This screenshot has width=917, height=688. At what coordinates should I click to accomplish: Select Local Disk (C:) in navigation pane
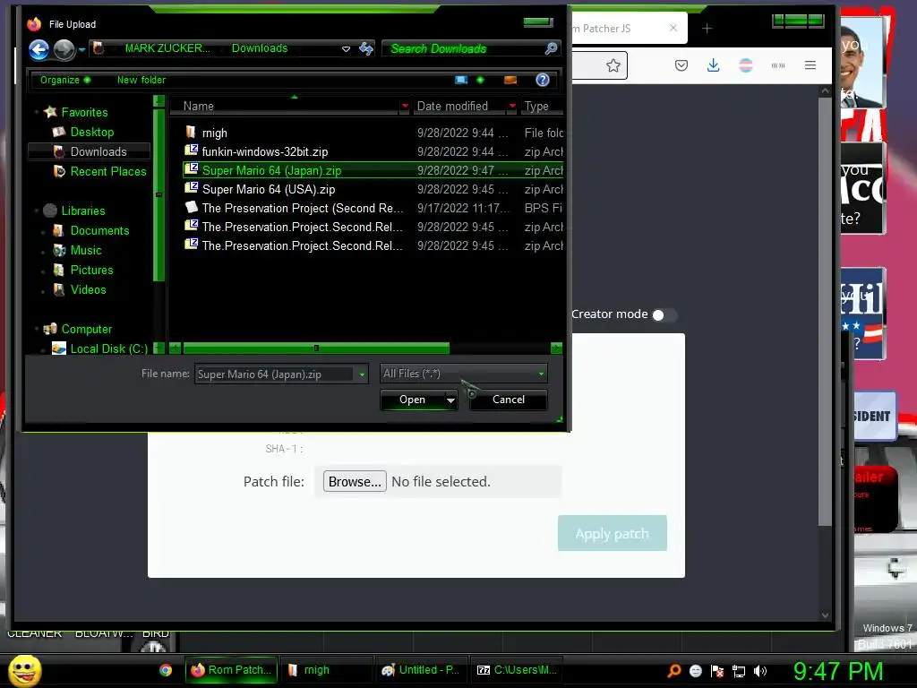(x=108, y=348)
